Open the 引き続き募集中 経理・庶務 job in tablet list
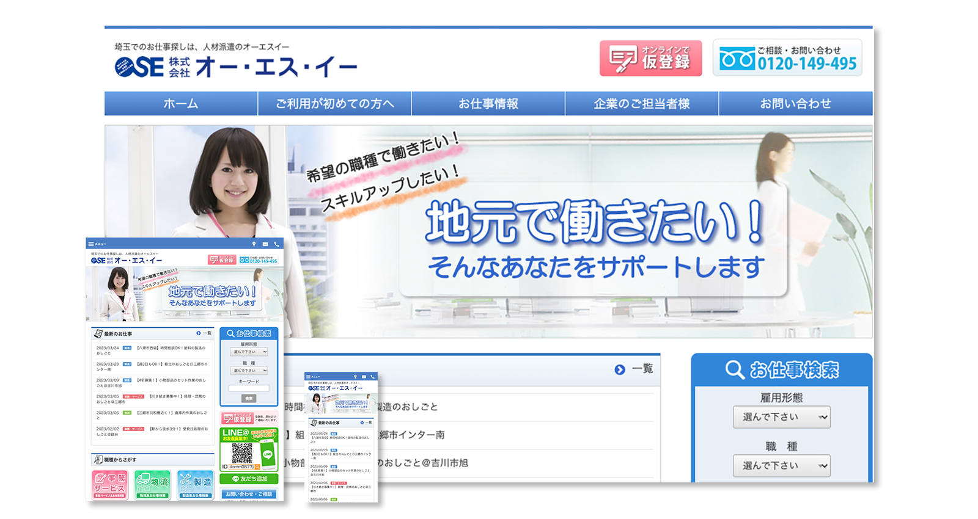978x519 pixels. [x=152, y=399]
